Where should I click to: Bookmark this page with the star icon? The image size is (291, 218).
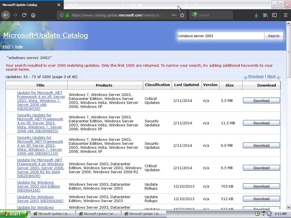coord(182,15)
